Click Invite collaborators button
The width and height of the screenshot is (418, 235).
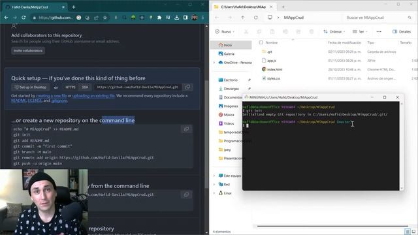click(28, 51)
